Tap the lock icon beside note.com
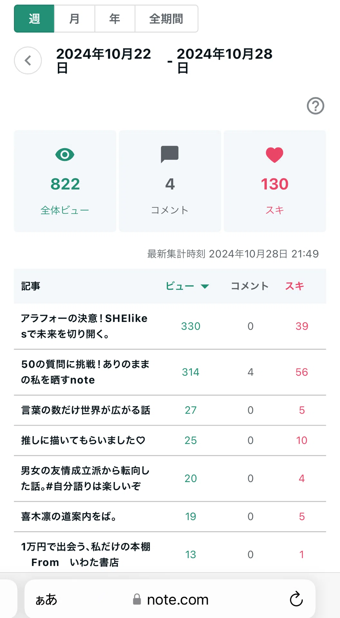The width and height of the screenshot is (340, 618). [137, 599]
